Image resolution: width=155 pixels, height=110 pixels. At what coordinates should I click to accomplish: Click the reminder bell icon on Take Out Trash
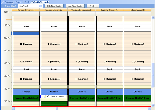click(45, 97)
